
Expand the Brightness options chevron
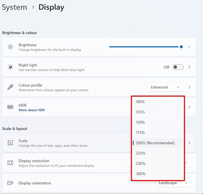[189, 47]
